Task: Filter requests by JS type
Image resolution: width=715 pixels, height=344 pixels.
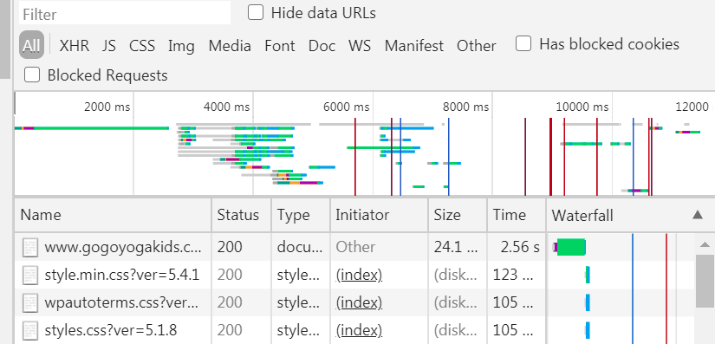Action: point(109,46)
